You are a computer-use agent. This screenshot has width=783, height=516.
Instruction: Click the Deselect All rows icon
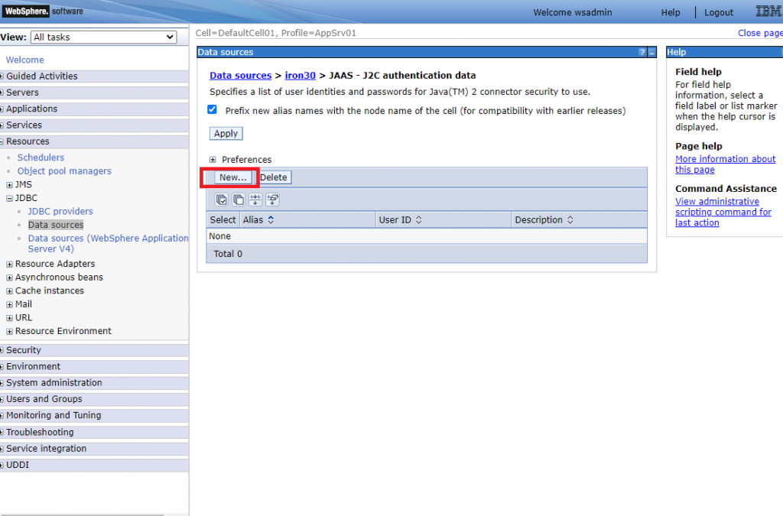tap(239, 200)
